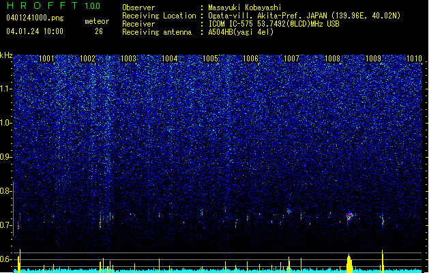Click the 1001 time marker
The width and height of the screenshot is (429, 273).
tap(46, 58)
